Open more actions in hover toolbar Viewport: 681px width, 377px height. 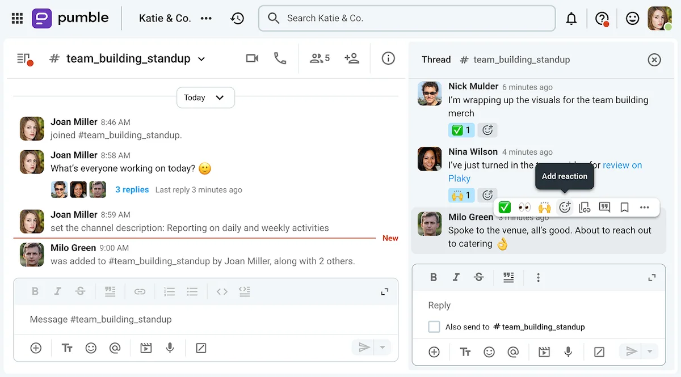(644, 207)
